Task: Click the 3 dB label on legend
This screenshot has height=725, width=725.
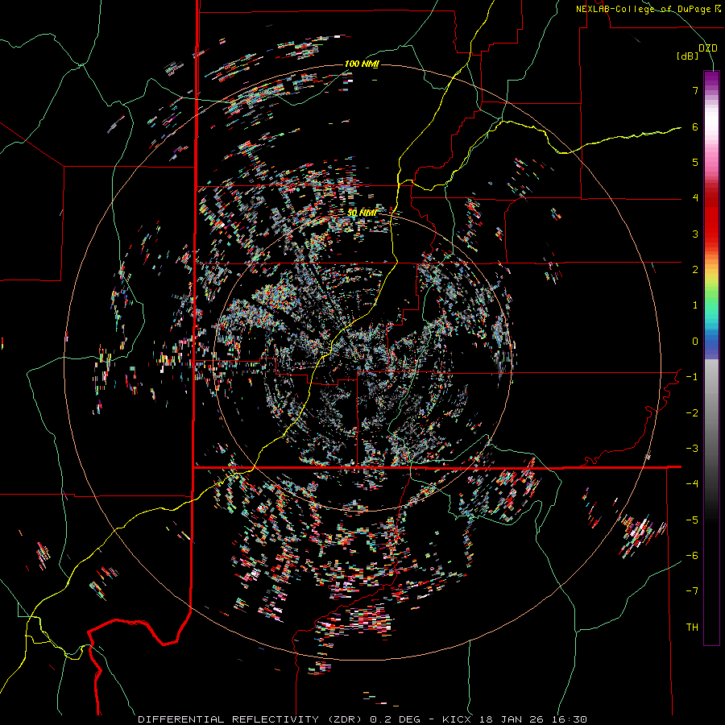Action: pyautogui.click(x=695, y=234)
